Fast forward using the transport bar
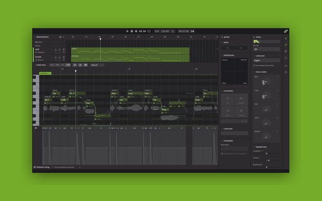This screenshot has height=201, width=322. point(144,31)
